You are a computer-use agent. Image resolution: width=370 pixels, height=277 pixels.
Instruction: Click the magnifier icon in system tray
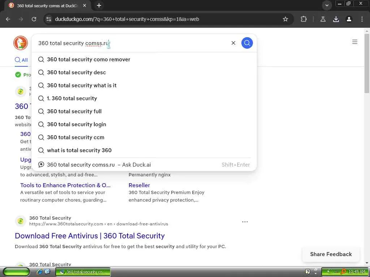[344, 272]
